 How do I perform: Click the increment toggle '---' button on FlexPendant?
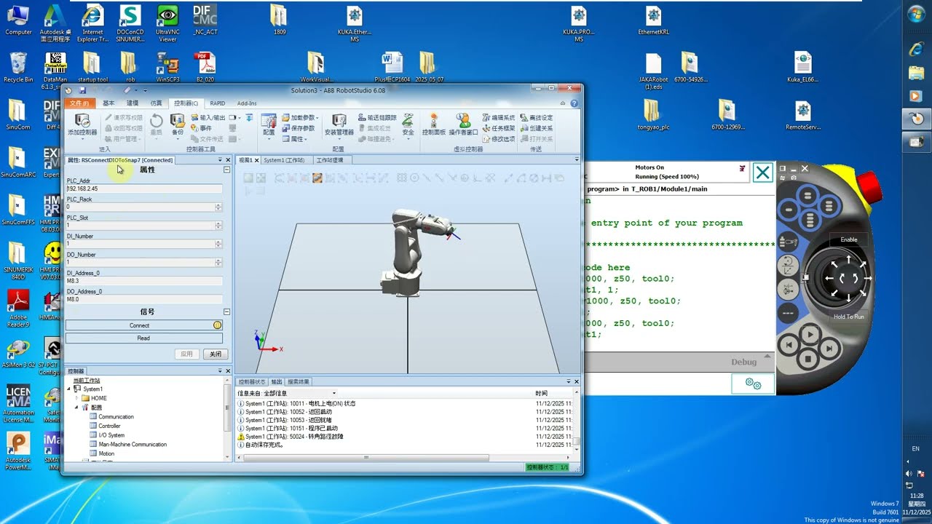tap(787, 314)
